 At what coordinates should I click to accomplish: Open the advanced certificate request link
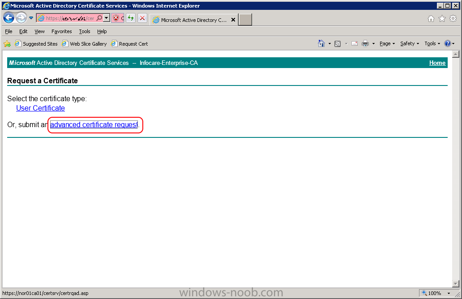(94, 124)
